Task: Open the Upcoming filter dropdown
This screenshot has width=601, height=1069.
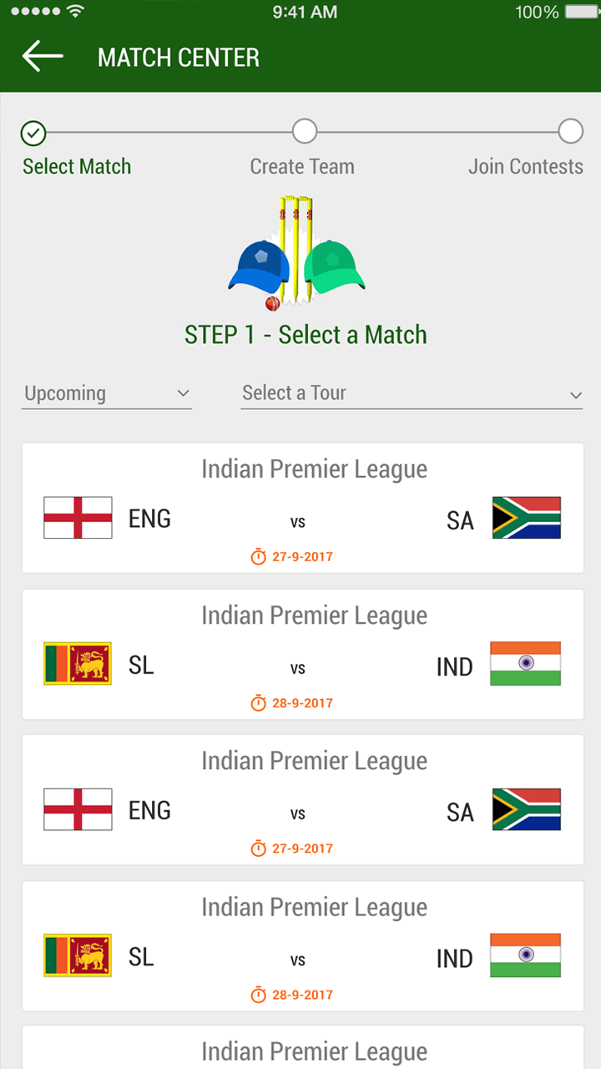Action: (107, 393)
